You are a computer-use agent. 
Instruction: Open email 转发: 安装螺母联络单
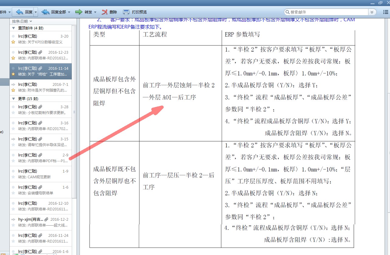tap(41, 190)
